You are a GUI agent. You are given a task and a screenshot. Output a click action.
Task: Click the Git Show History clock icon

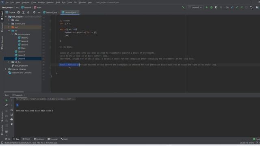pyautogui.click(x=247, y=7)
